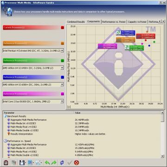Open the Intel Core 2 Duo E6300 dropdown

62,102
